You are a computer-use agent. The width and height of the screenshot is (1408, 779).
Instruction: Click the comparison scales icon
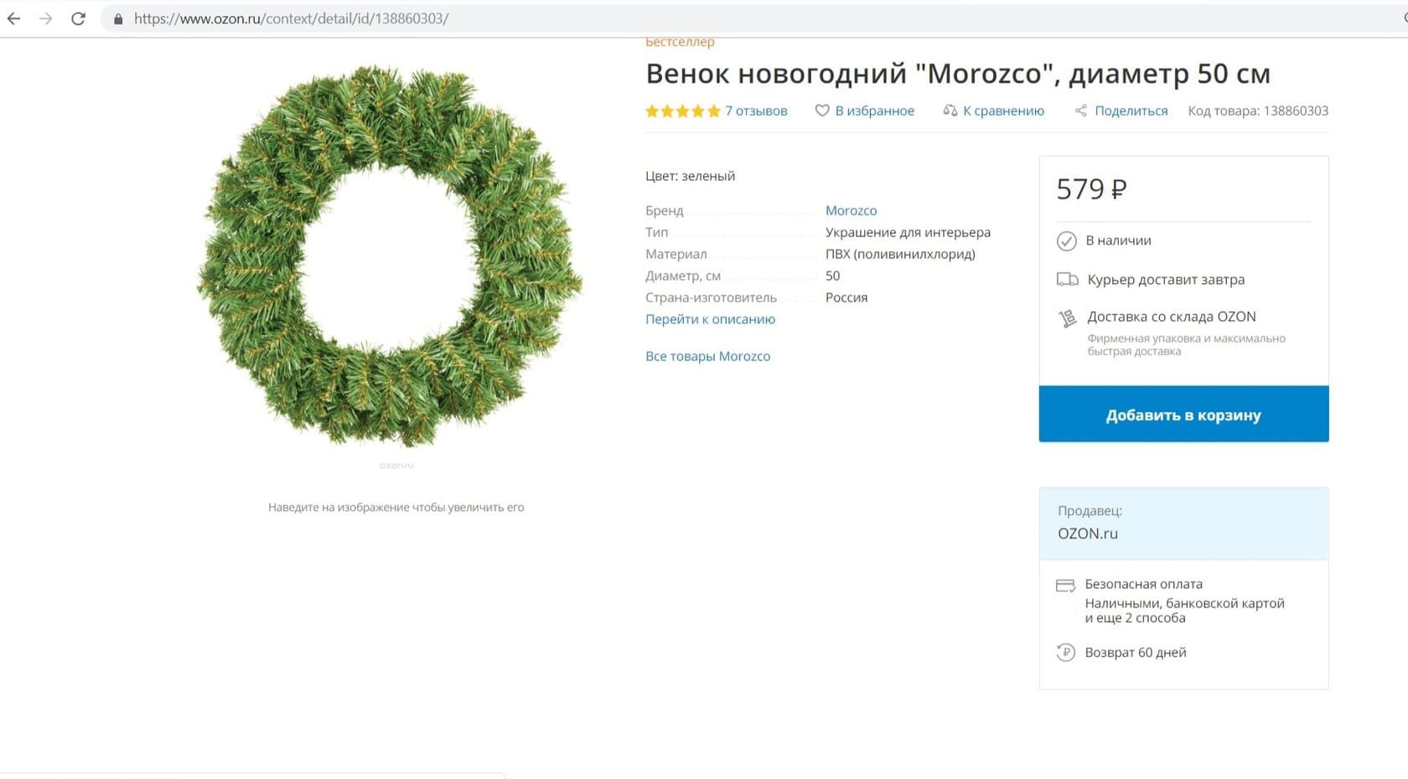[x=950, y=111]
